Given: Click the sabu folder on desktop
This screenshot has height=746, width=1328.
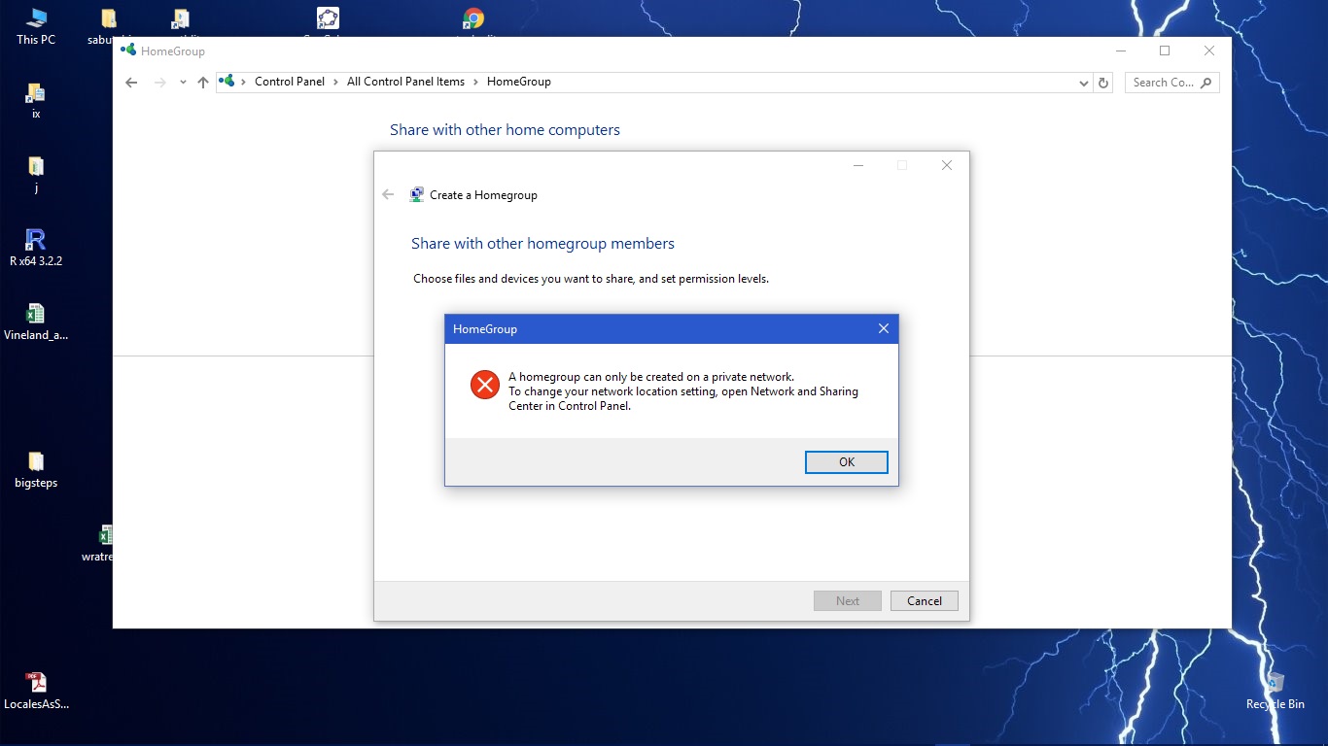Looking at the screenshot, I should (x=108, y=17).
